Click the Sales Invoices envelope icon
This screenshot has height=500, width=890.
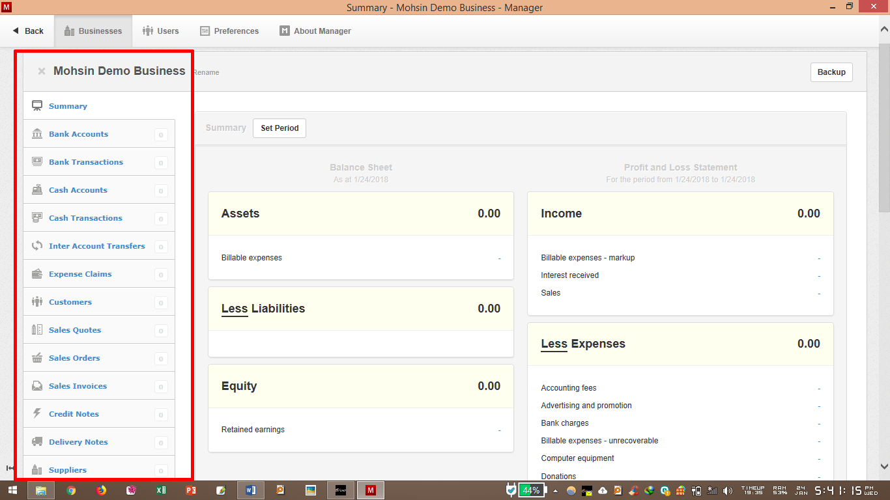click(37, 386)
